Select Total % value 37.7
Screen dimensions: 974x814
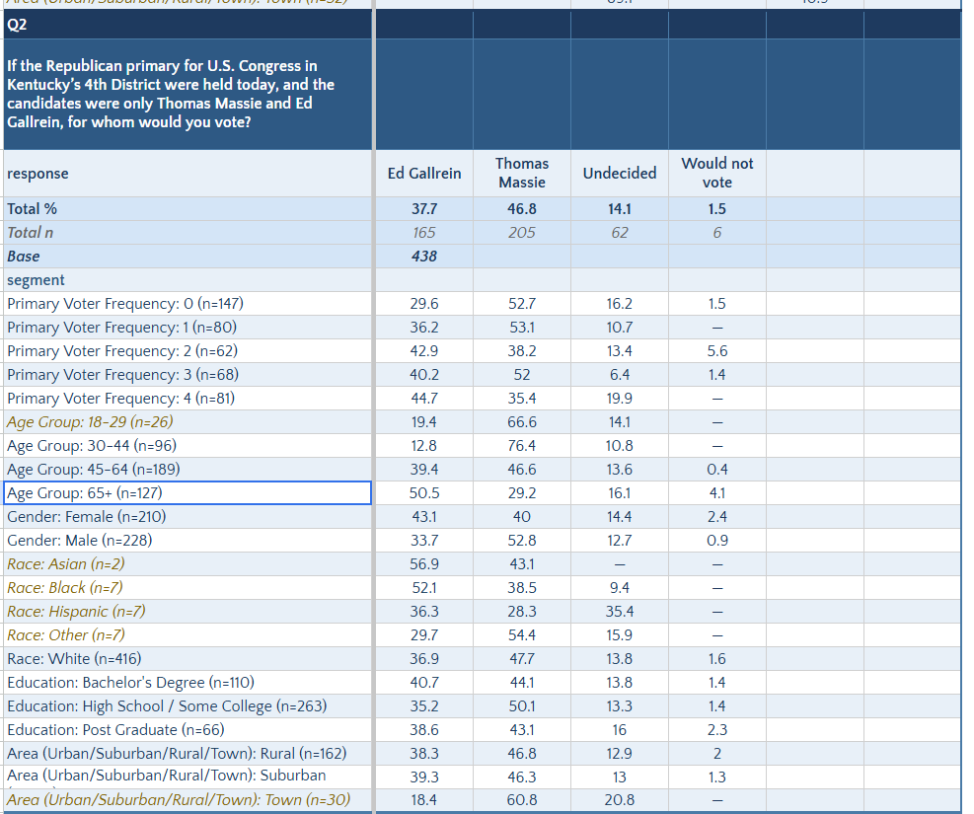point(424,209)
